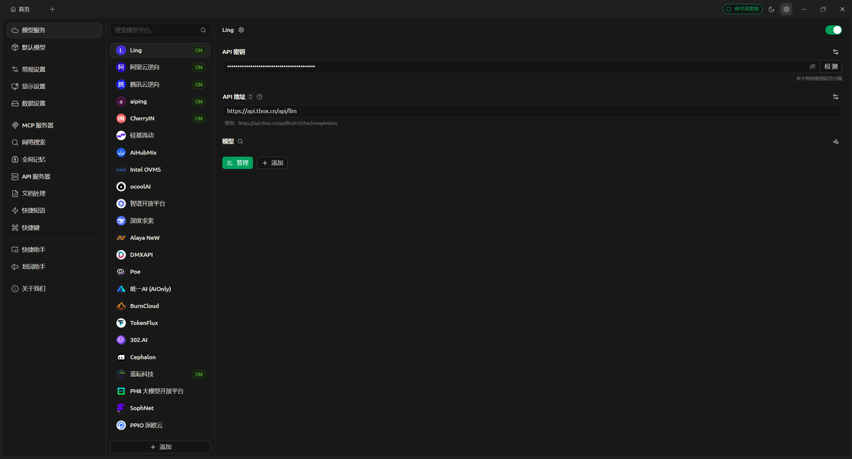Click the gear icon next to Ling title
852x459 pixels.
click(x=241, y=30)
